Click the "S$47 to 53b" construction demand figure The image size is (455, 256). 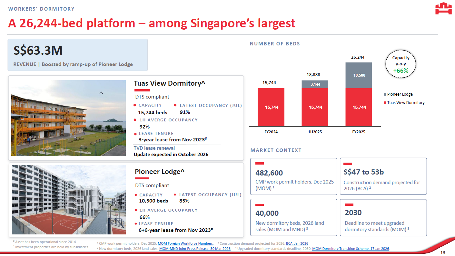click(364, 172)
